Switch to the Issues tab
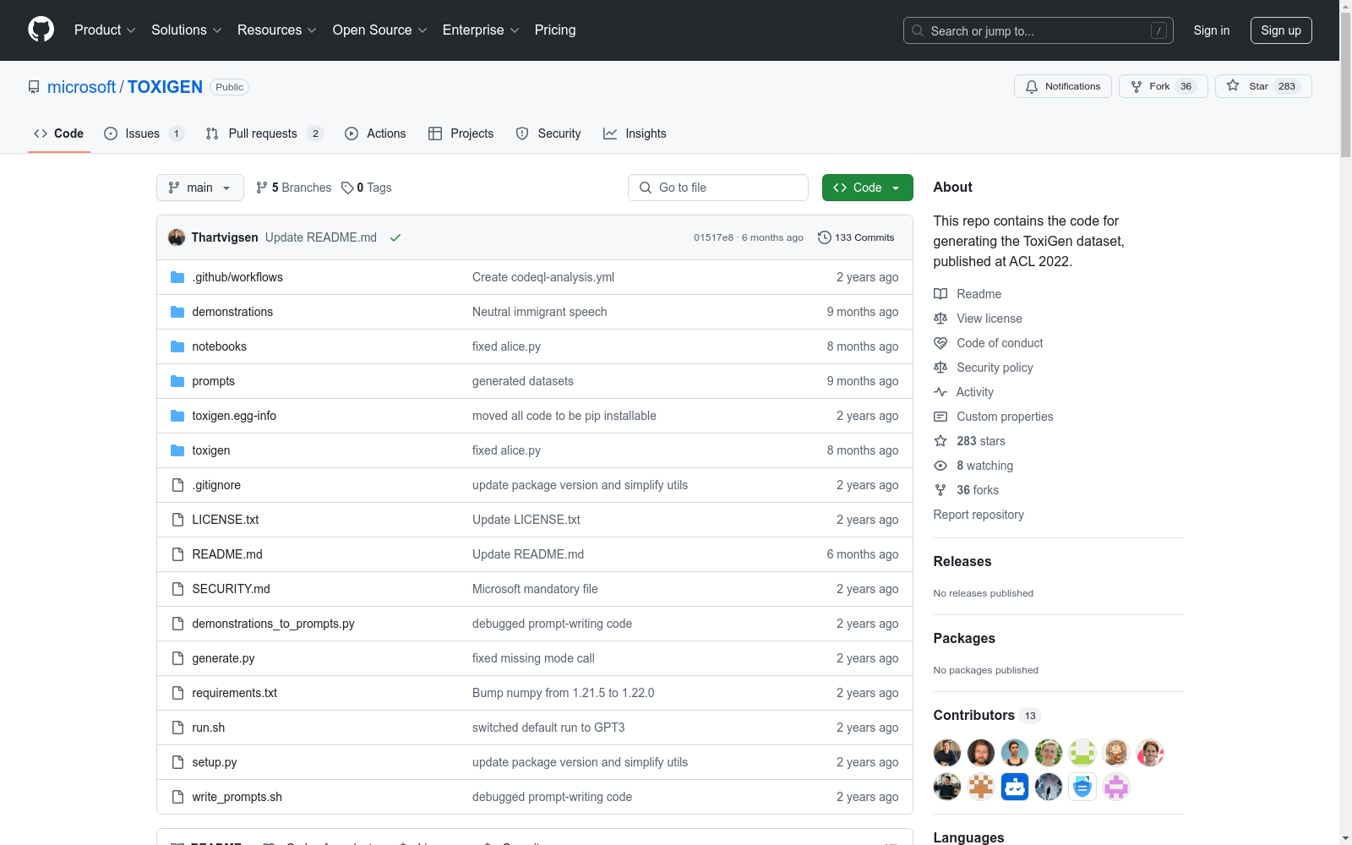The image size is (1352, 845). click(144, 134)
